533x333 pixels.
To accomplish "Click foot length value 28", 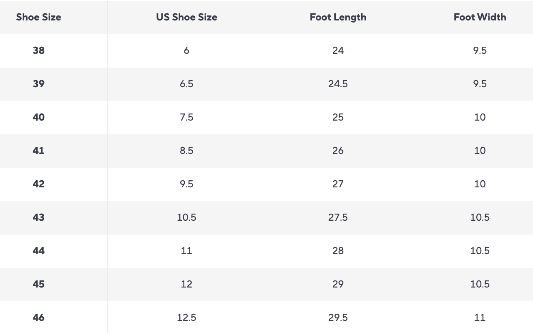I will [338, 251].
